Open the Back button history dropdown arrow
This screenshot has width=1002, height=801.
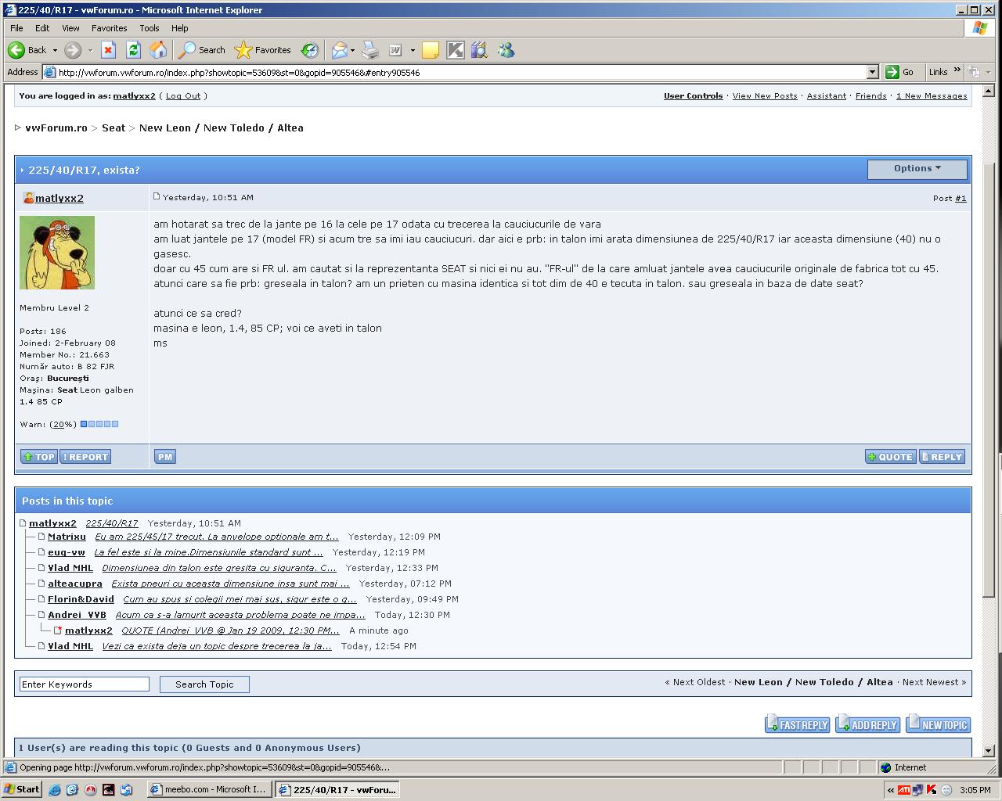point(55,51)
